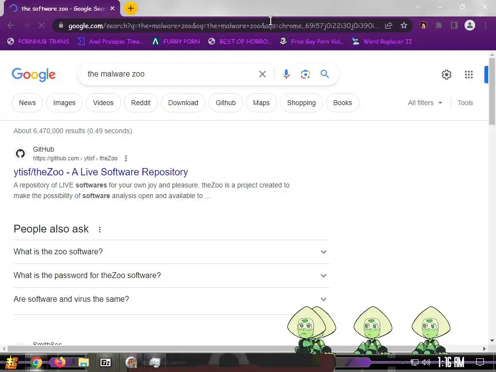Viewport: 496px width, 372px height.
Task: Submit search with magnifier icon
Action: point(325,74)
